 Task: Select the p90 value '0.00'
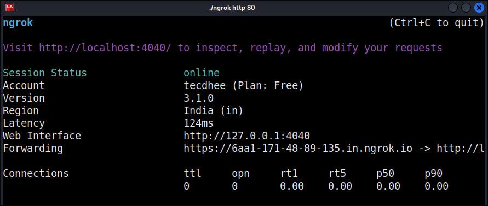437,186
